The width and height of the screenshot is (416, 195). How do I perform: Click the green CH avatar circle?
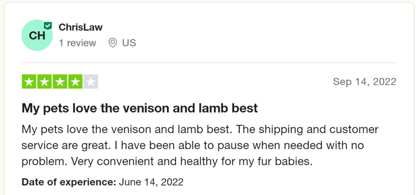click(37, 35)
